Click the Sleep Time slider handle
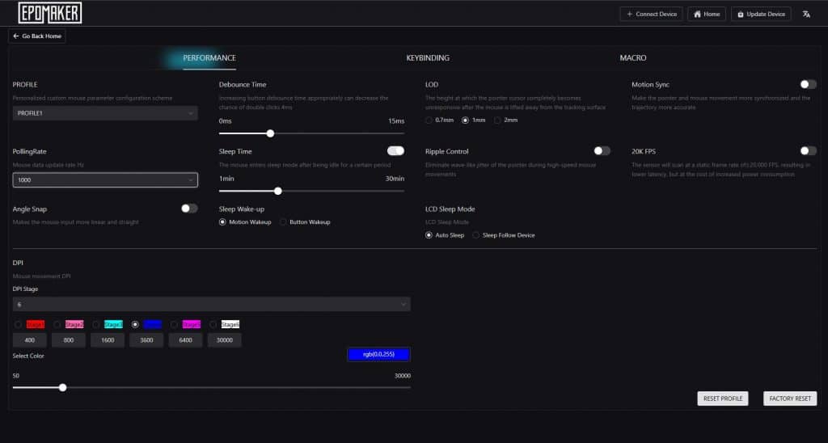The height and width of the screenshot is (443, 828). (278, 191)
